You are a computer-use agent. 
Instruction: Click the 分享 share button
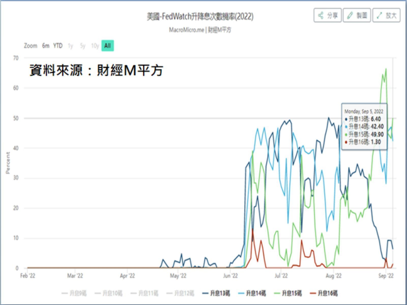tap(327, 15)
